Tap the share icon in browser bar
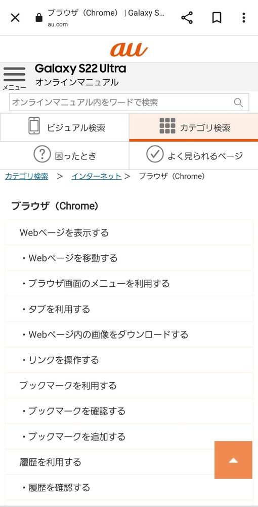 click(x=187, y=18)
